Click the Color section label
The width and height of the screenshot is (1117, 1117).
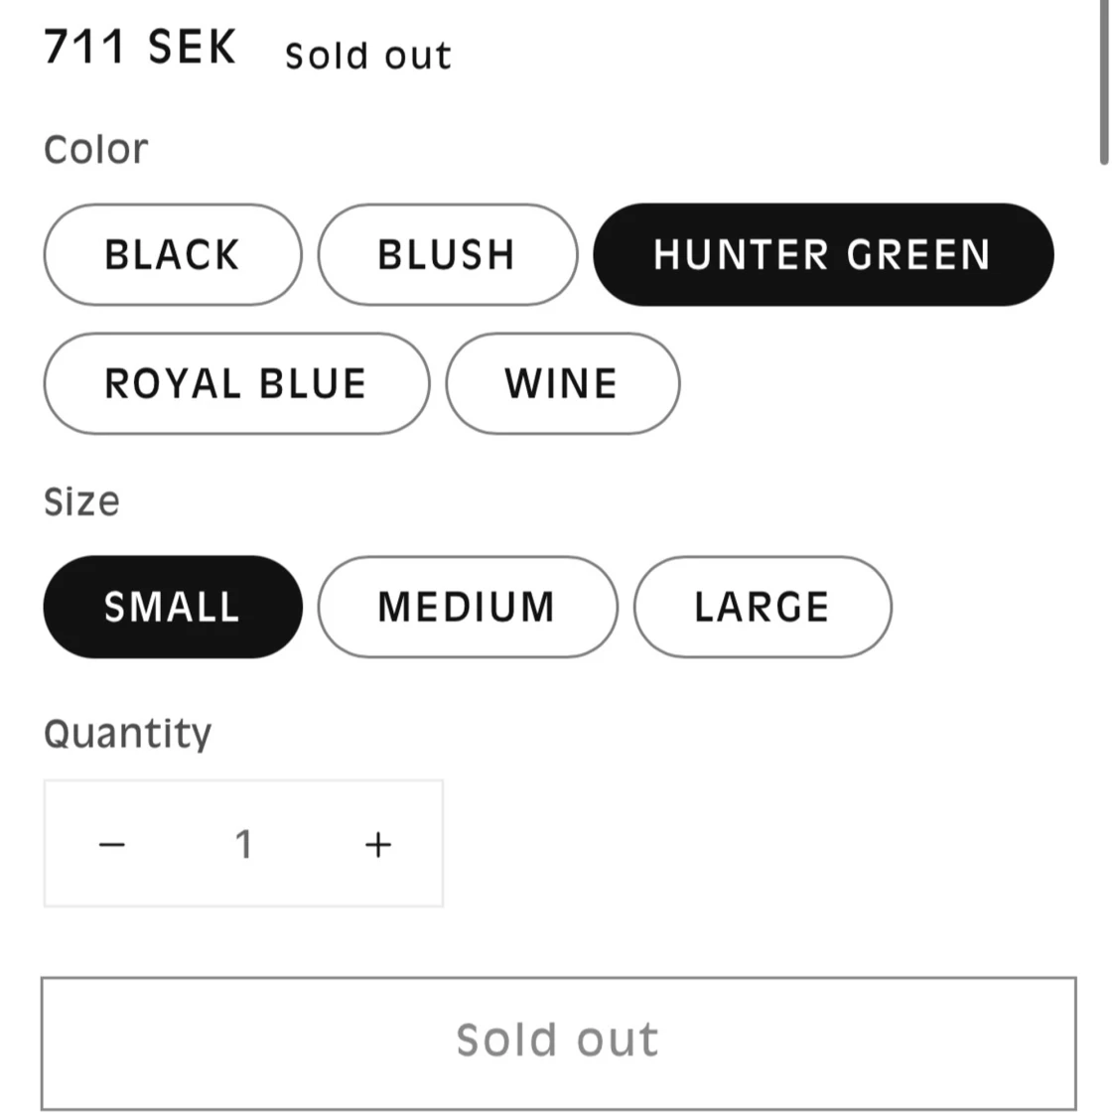[95, 150]
